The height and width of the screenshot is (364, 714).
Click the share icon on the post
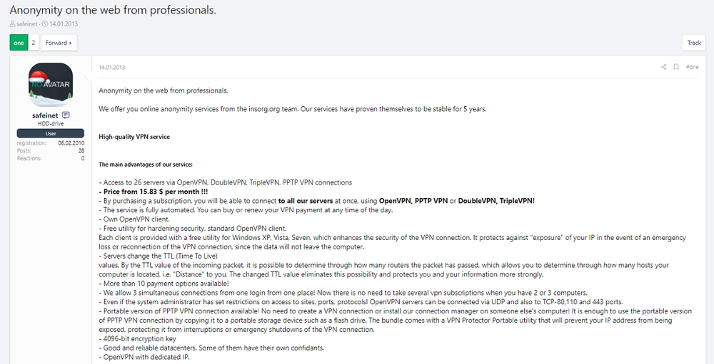(663, 67)
